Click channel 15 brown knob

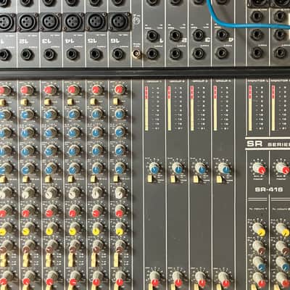[x=98, y=246]
